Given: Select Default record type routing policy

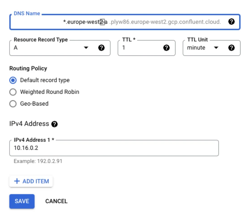Looking at the screenshot, I should click(13, 80).
